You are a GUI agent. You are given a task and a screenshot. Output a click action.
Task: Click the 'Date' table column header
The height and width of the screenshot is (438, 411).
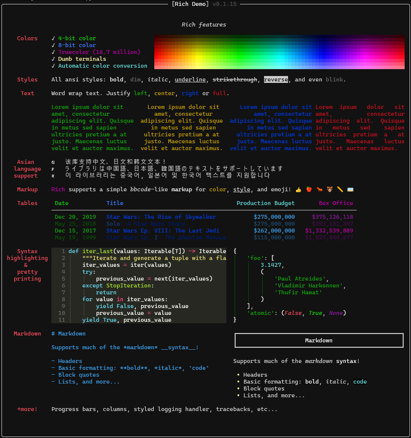click(x=61, y=203)
